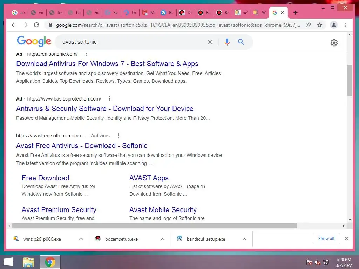Click the bandicut-setup.exe download name
This screenshot has width=359, height=269.
coord(206,239)
